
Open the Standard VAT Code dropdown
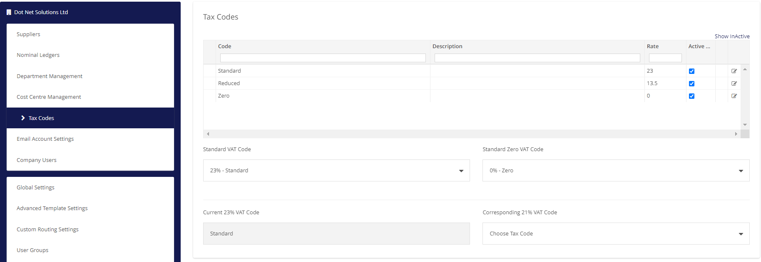[x=336, y=171]
